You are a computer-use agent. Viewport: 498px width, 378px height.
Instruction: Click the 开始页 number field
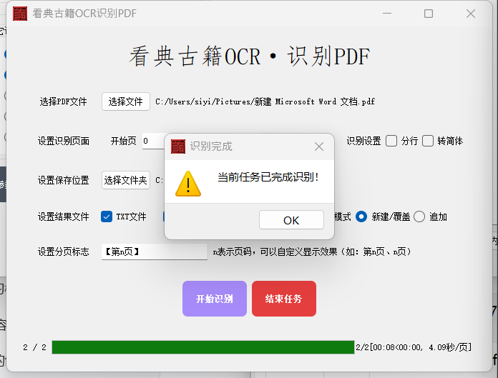tap(153, 141)
